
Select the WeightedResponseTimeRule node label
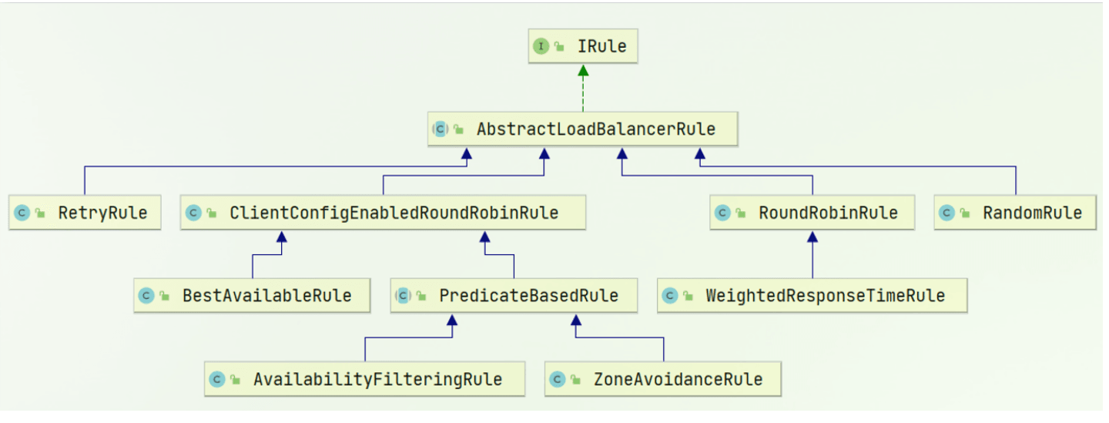pos(826,296)
